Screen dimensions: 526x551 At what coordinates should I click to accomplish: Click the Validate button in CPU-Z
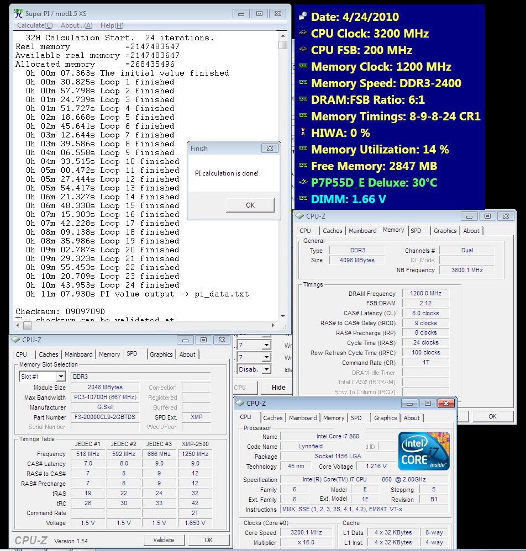click(x=164, y=540)
